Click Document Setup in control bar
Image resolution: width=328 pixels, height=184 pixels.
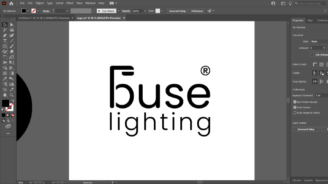click(177, 11)
